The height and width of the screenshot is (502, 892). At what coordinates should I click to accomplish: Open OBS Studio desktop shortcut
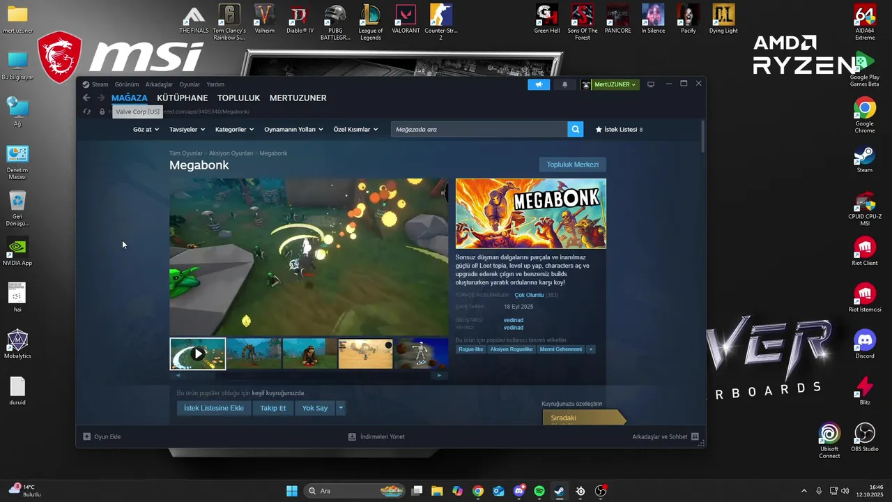pyautogui.click(x=865, y=438)
